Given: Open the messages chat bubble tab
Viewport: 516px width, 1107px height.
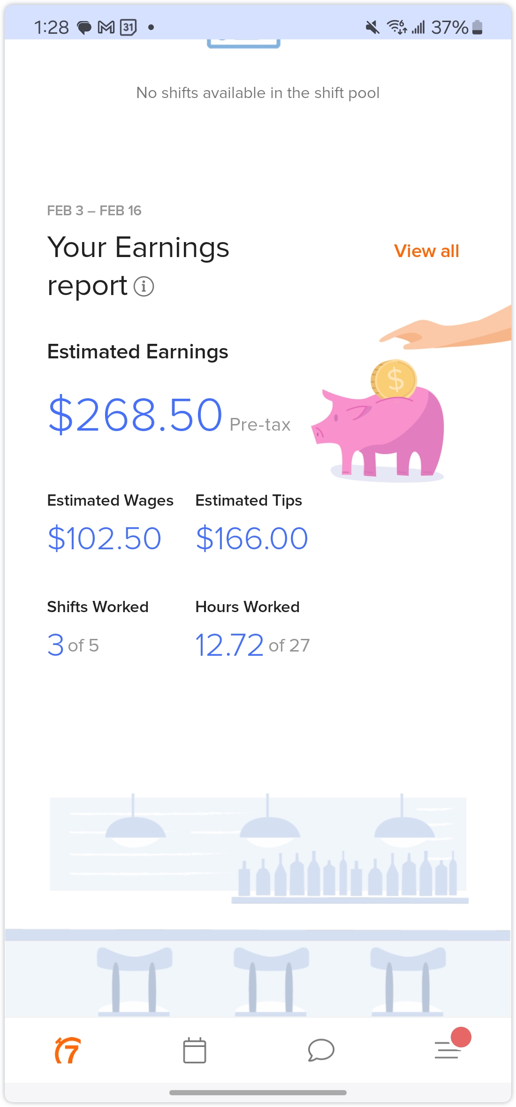Looking at the screenshot, I should click(x=321, y=1050).
